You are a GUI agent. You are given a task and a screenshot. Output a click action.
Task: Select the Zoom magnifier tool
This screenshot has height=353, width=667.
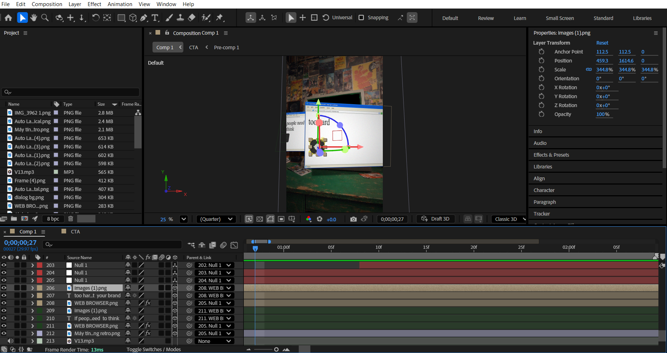pos(45,17)
